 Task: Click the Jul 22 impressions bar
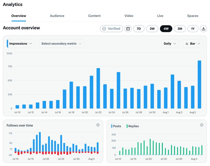pyautogui.click(x=98, y=88)
